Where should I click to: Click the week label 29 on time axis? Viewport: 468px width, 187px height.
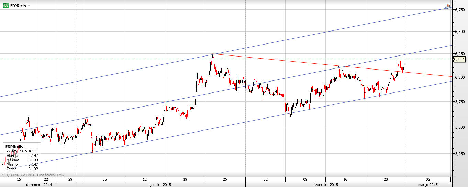coord(70,179)
